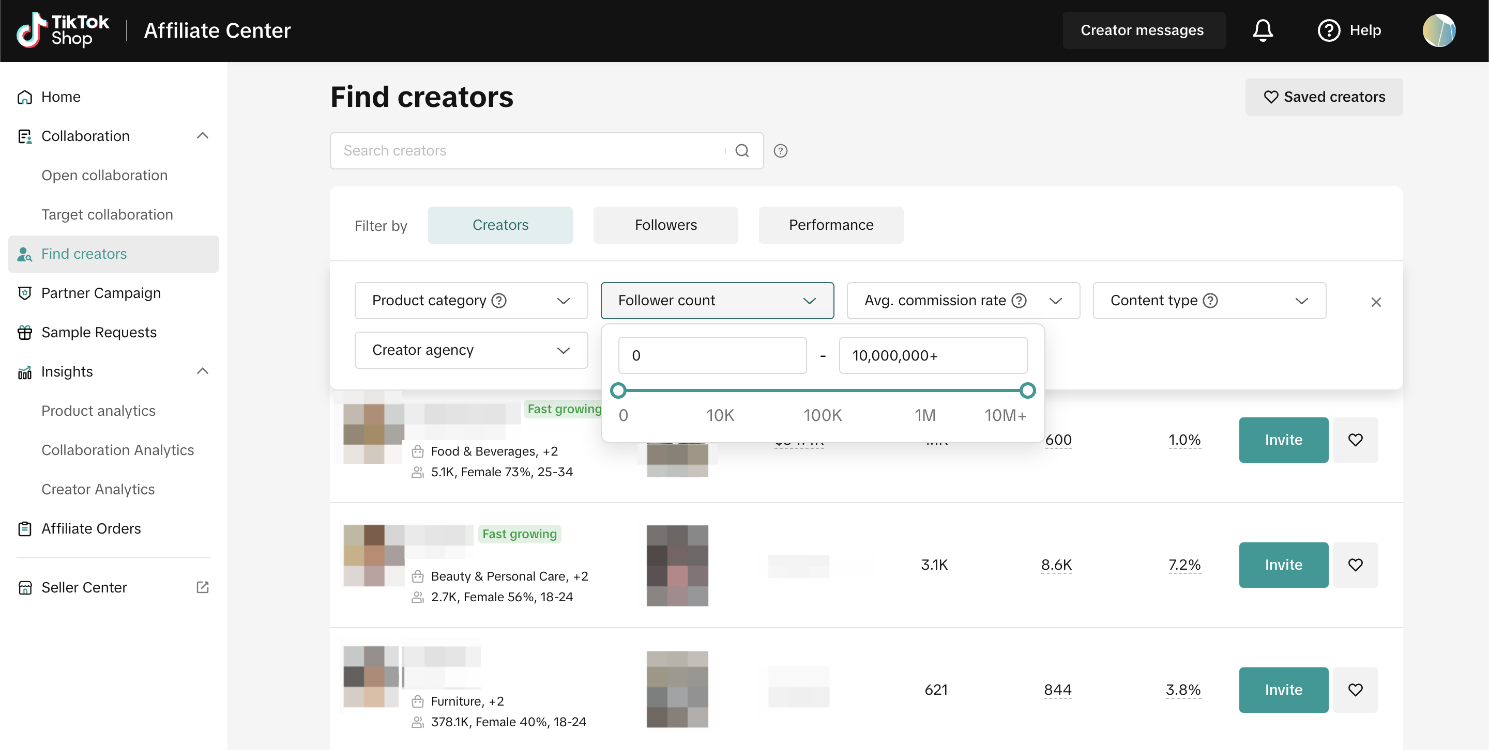Click help icon beside search bar

pos(780,151)
